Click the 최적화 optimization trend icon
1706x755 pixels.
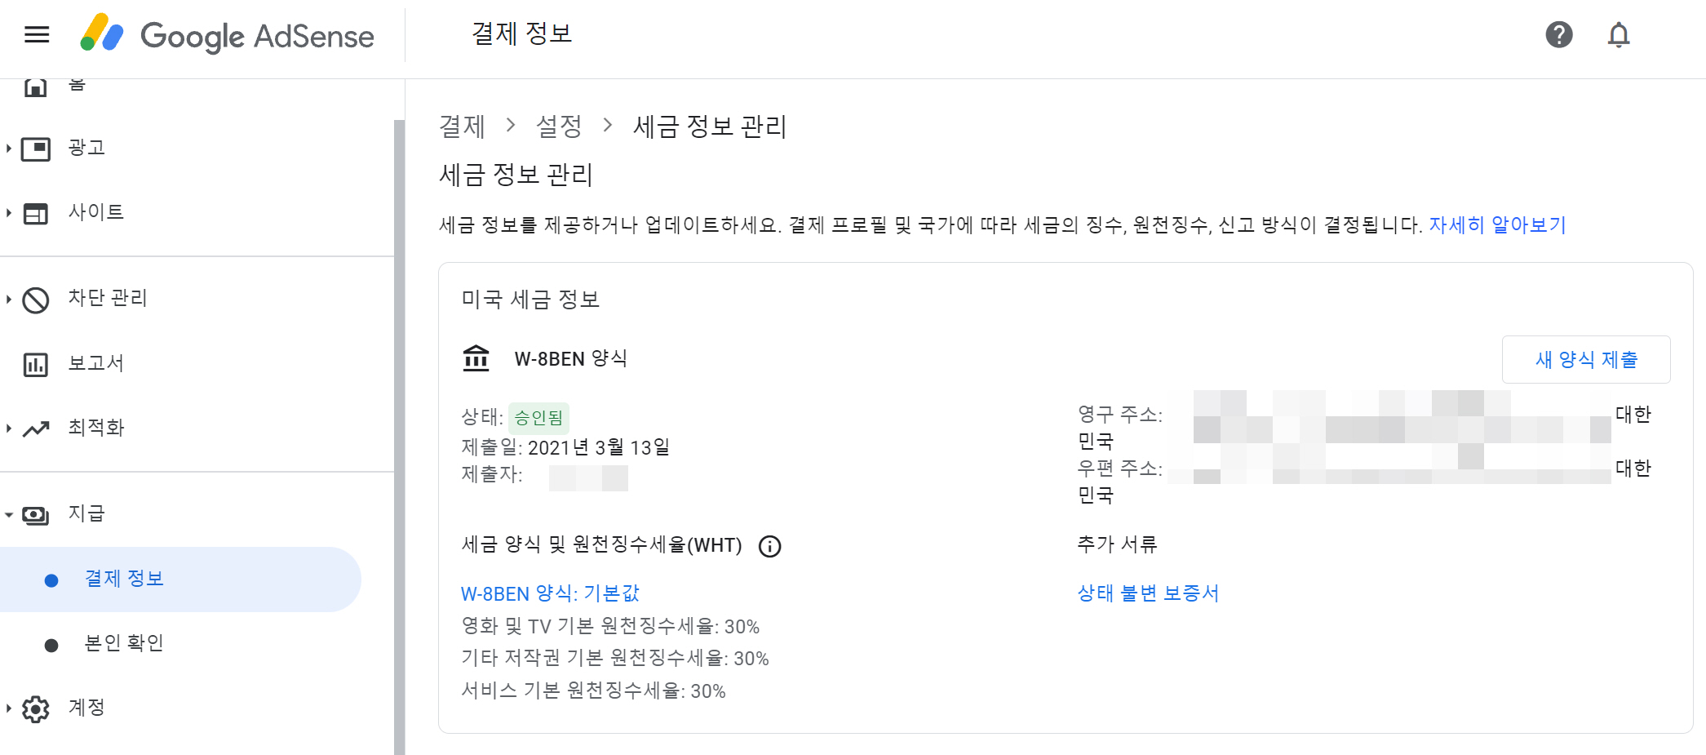pyautogui.click(x=36, y=428)
